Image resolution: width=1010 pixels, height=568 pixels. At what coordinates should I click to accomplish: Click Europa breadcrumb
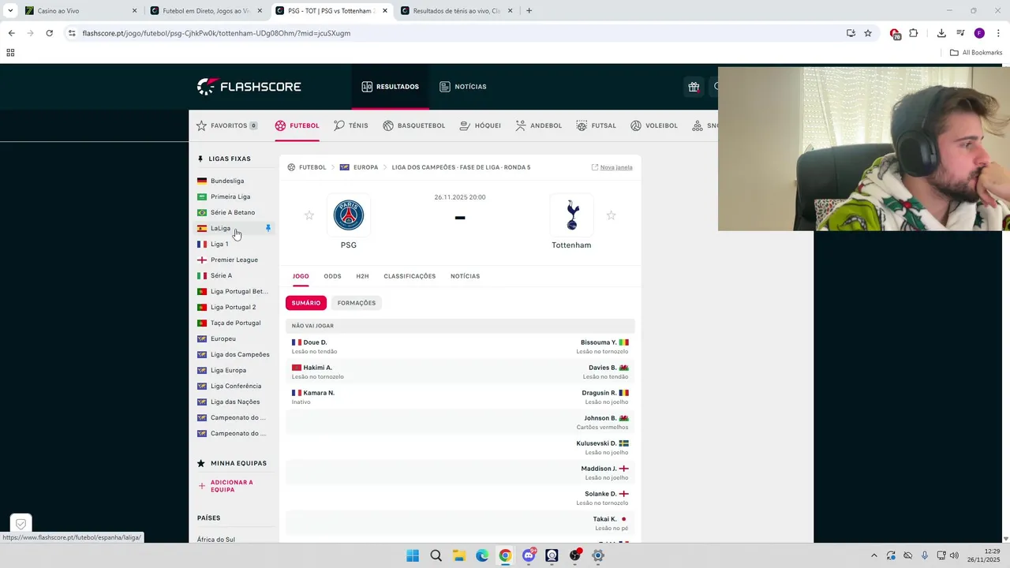click(x=365, y=167)
